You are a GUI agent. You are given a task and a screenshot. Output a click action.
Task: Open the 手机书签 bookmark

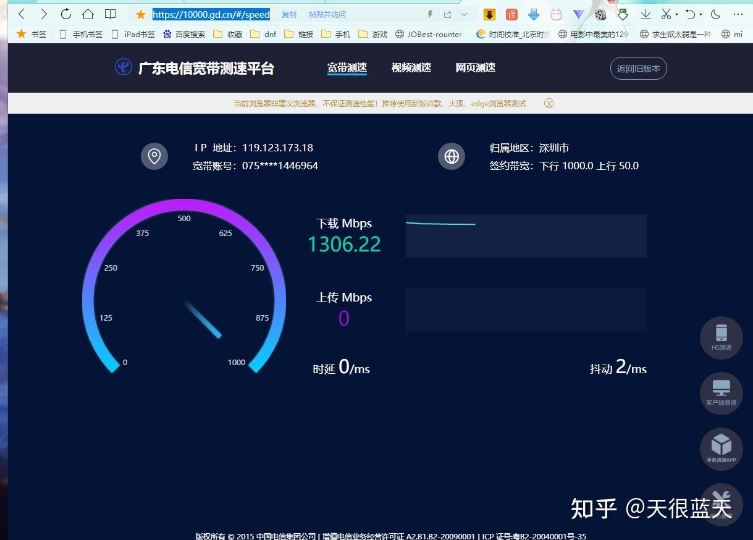[x=81, y=35]
